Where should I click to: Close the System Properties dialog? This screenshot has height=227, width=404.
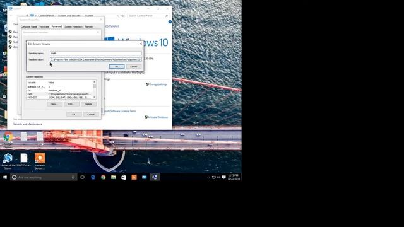[x=101, y=20]
